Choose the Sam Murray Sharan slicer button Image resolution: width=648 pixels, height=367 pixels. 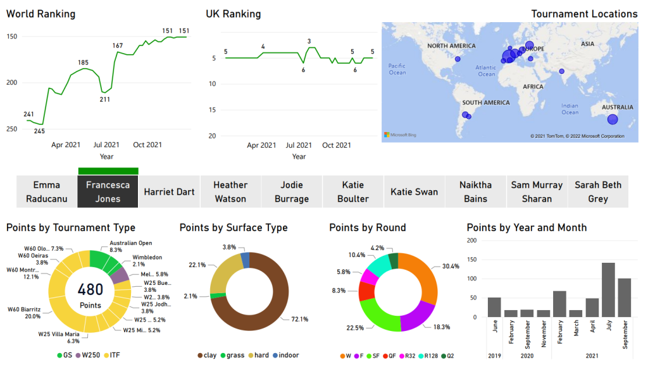(537, 192)
